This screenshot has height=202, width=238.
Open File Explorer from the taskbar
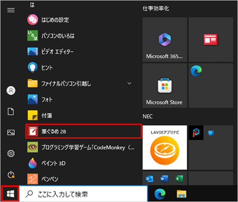coord(181,194)
